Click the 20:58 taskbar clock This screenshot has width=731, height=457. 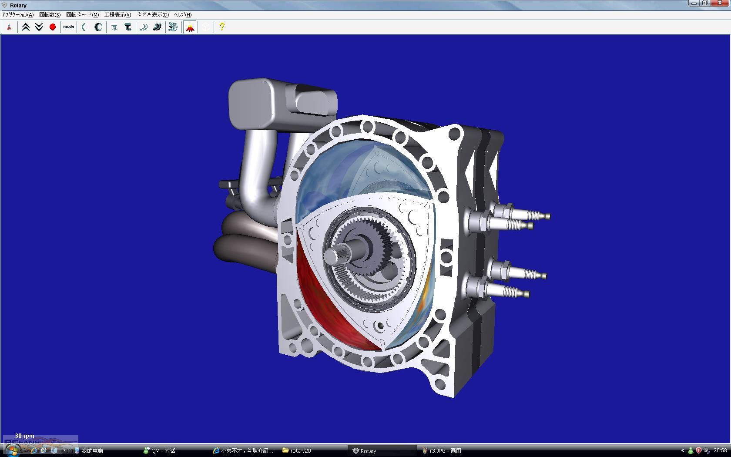tap(721, 450)
